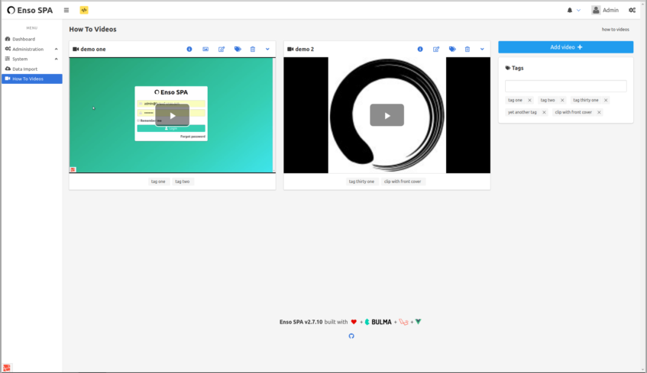The image size is (647, 373).
Task: Click the poster image icon on demo one
Action: (x=205, y=49)
